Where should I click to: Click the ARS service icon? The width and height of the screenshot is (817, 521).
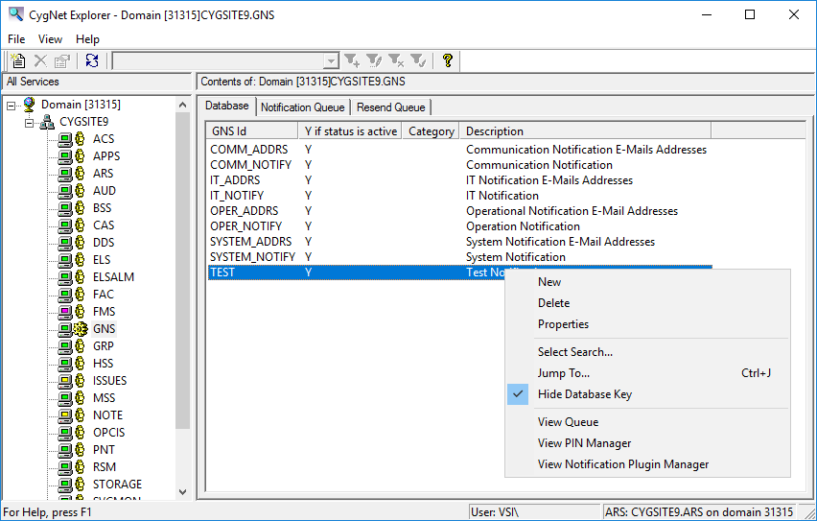pos(71,173)
